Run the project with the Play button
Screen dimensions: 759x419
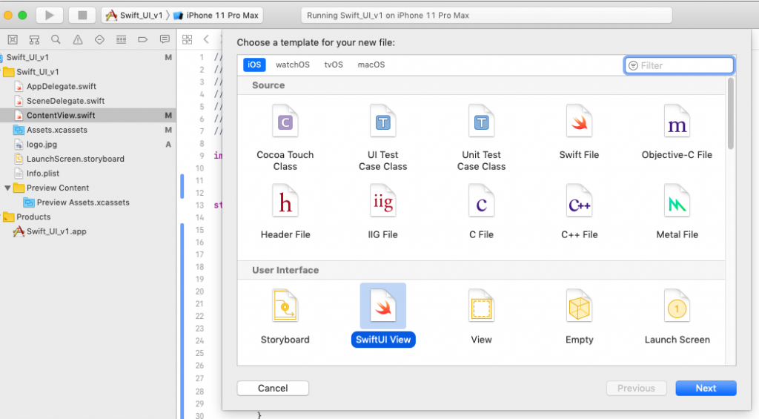tap(50, 15)
